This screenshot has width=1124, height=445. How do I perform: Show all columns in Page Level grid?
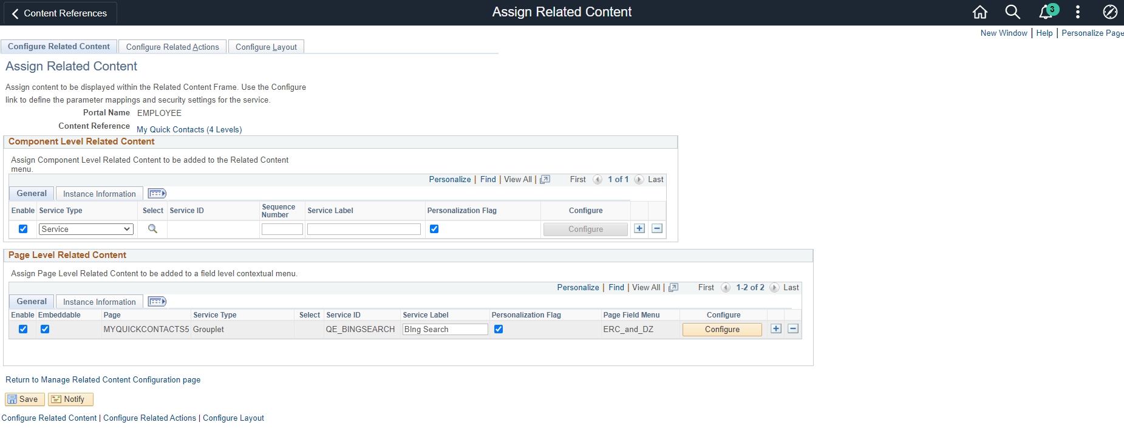tap(157, 302)
